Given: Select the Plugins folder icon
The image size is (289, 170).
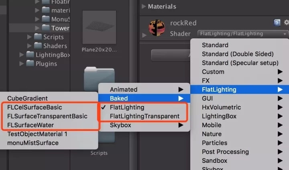Looking at the screenshot, I should click(x=30, y=63).
